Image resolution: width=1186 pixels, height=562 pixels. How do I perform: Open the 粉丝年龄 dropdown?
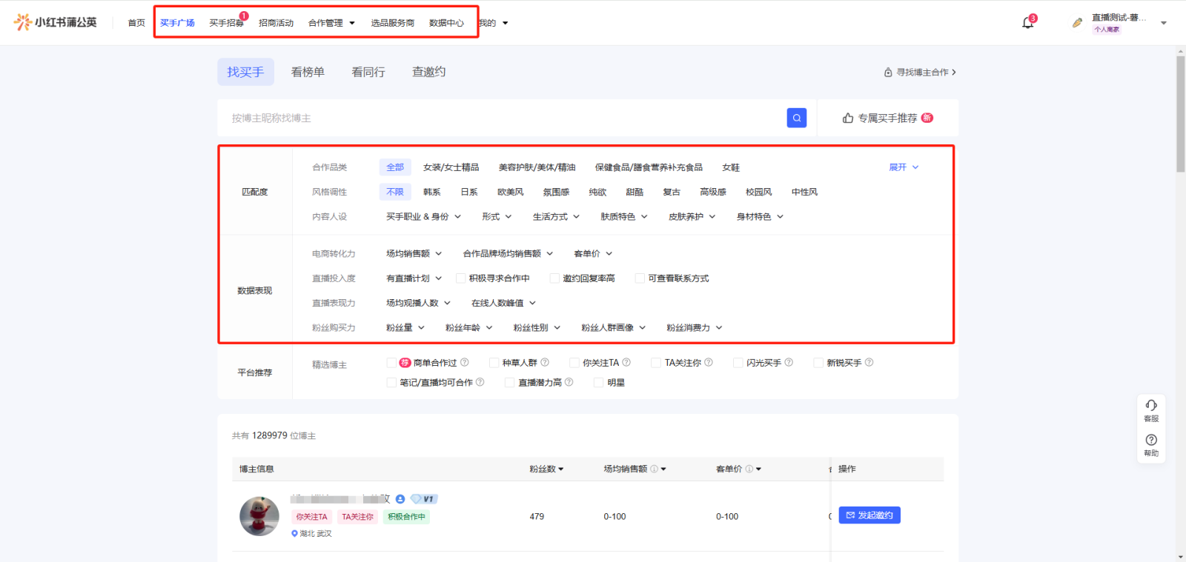coord(468,328)
